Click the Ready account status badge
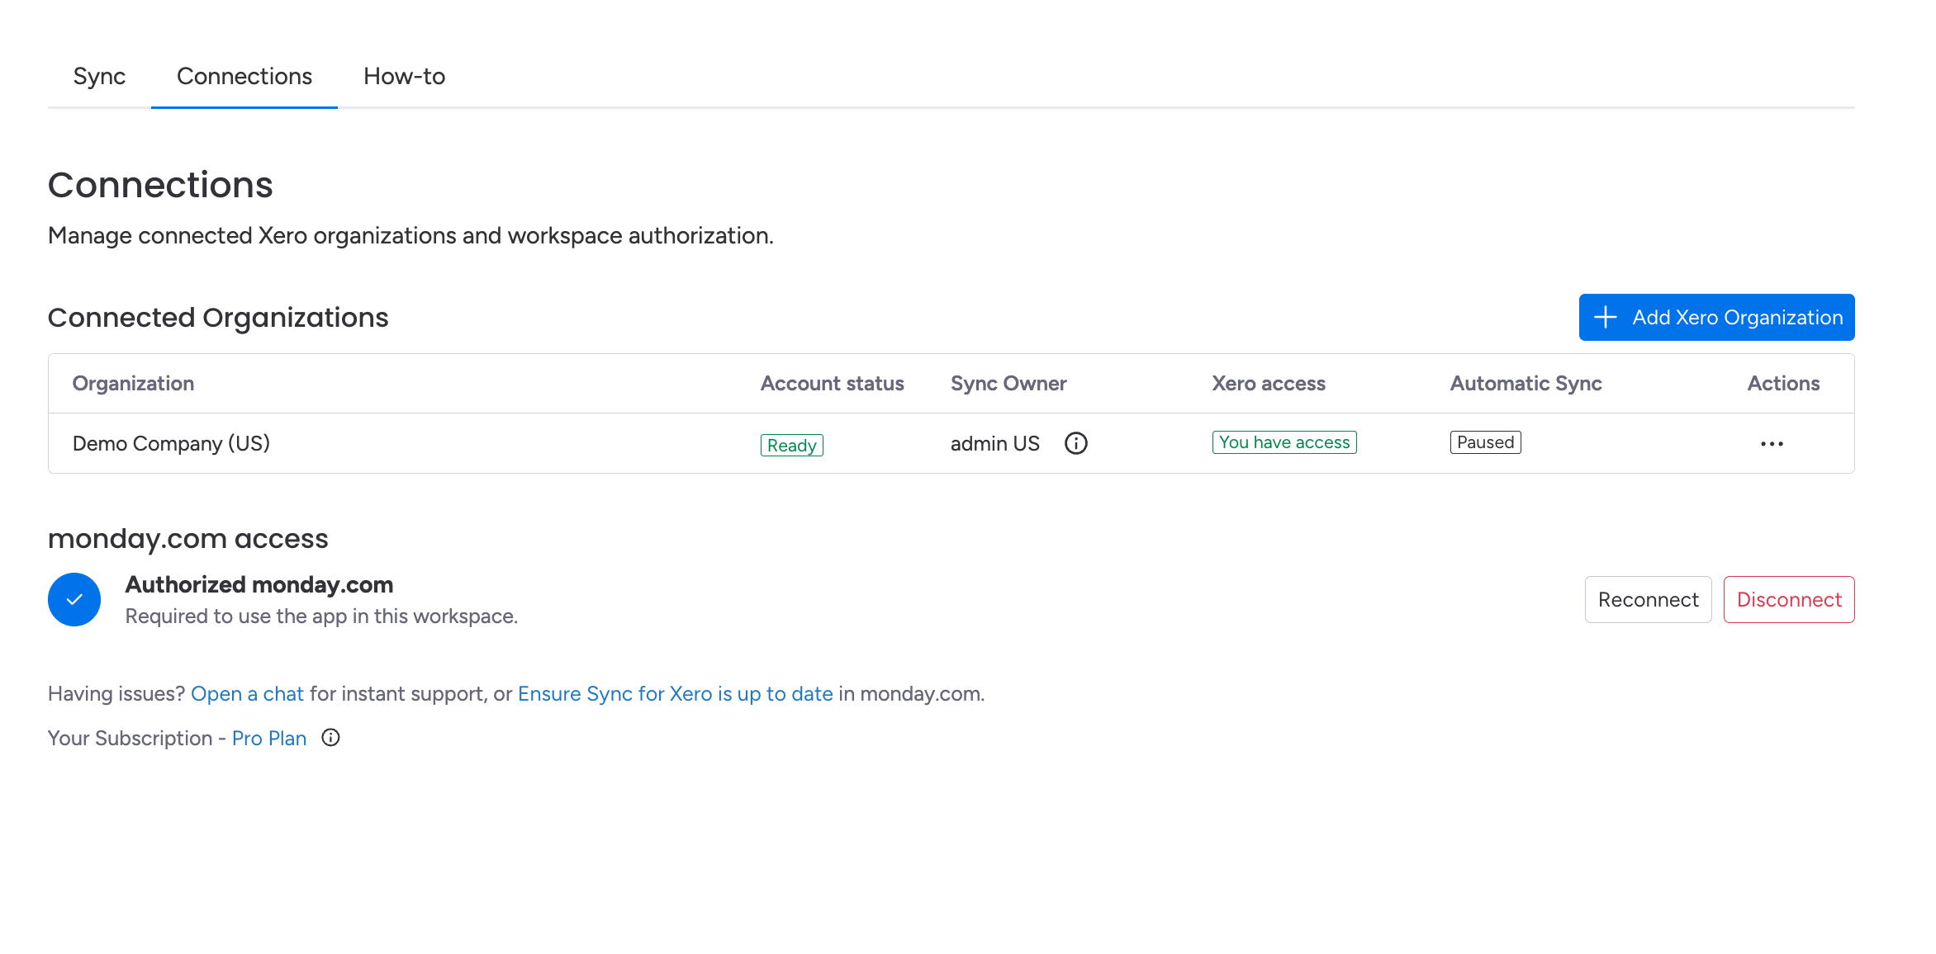 [x=791, y=445]
